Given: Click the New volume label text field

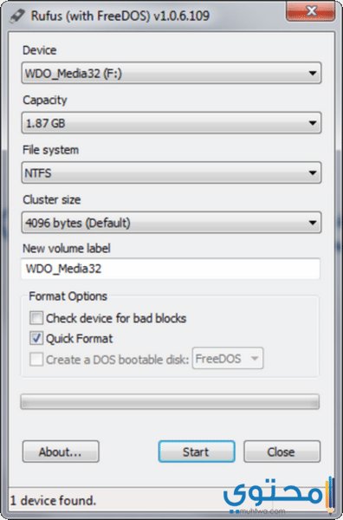Looking at the screenshot, I should pos(171,269).
